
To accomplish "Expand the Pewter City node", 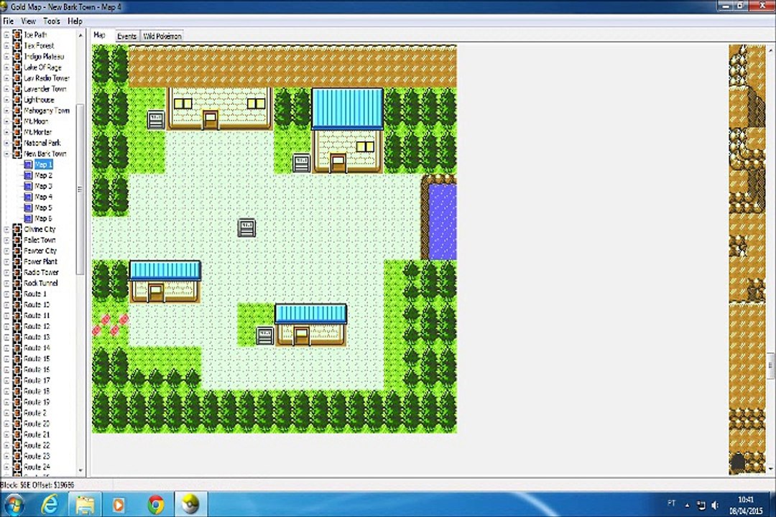I will 6,251.
